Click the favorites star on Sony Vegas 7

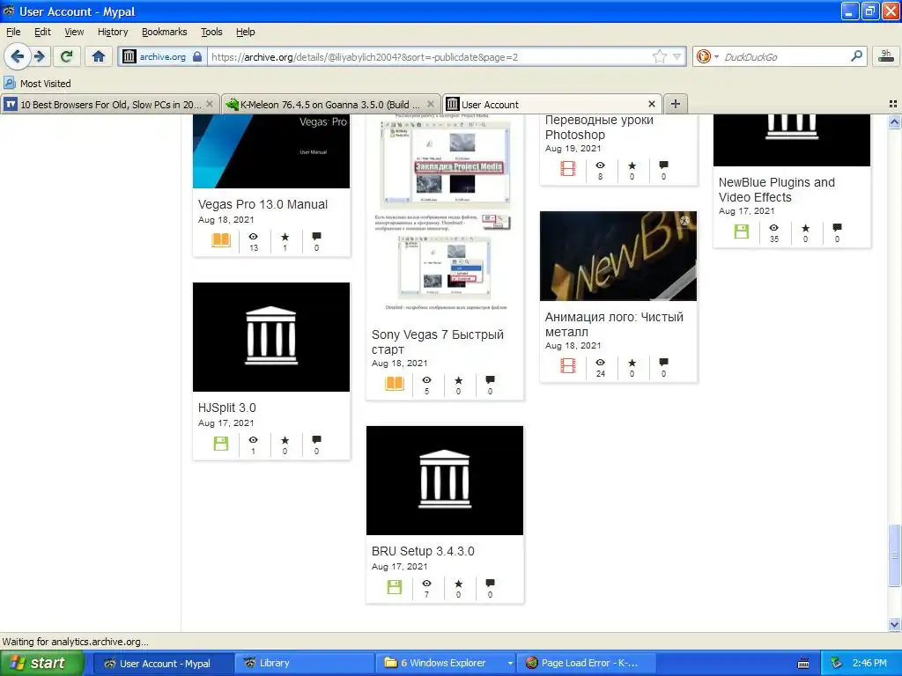[x=458, y=380]
